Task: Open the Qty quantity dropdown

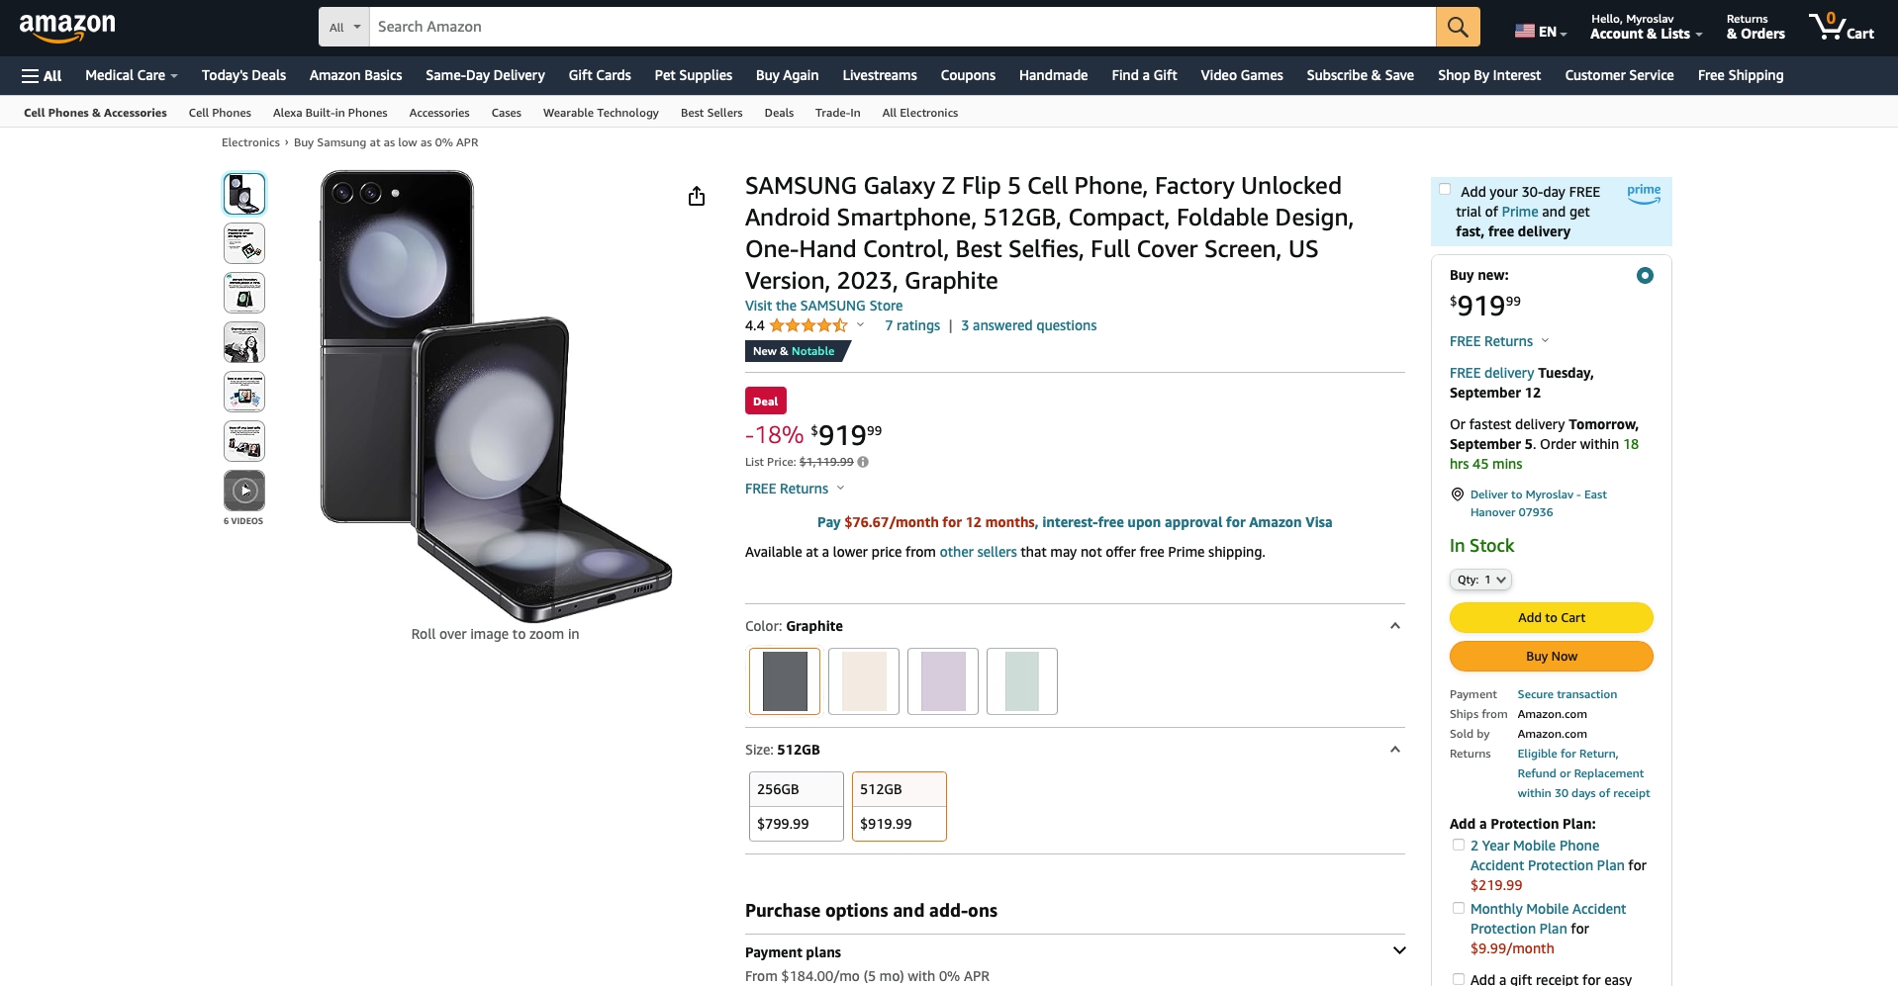Action: coord(1480,580)
